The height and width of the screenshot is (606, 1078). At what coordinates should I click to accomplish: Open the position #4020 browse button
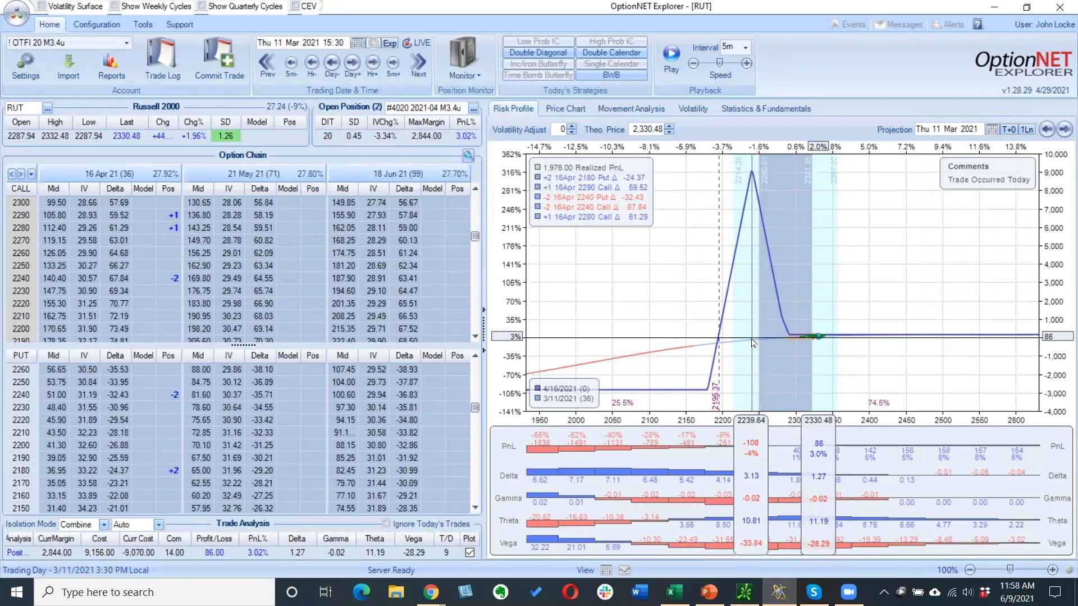click(x=473, y=108)
